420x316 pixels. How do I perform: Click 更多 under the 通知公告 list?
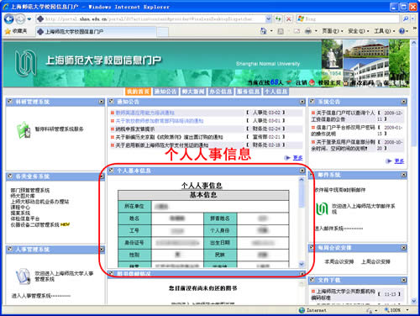click(297, 158)
